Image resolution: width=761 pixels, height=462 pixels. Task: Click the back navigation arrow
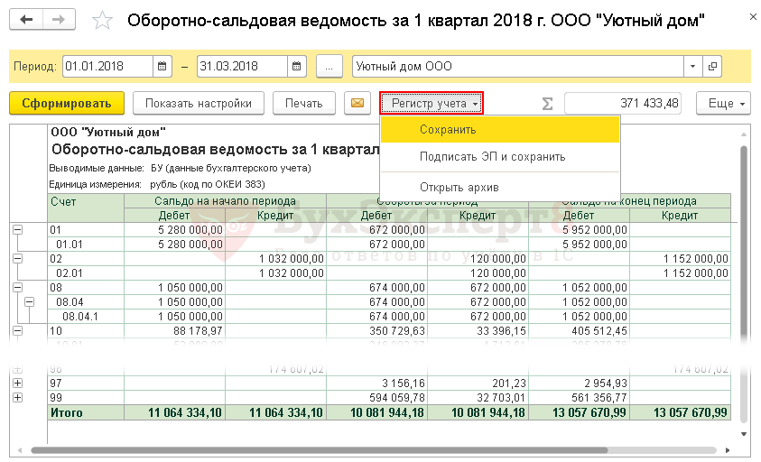point(26,19)
